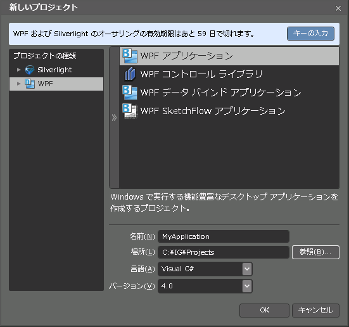This screenshot has width=349, height=327.
Task: Click the キャンセル button
Action: pos(315,311)
